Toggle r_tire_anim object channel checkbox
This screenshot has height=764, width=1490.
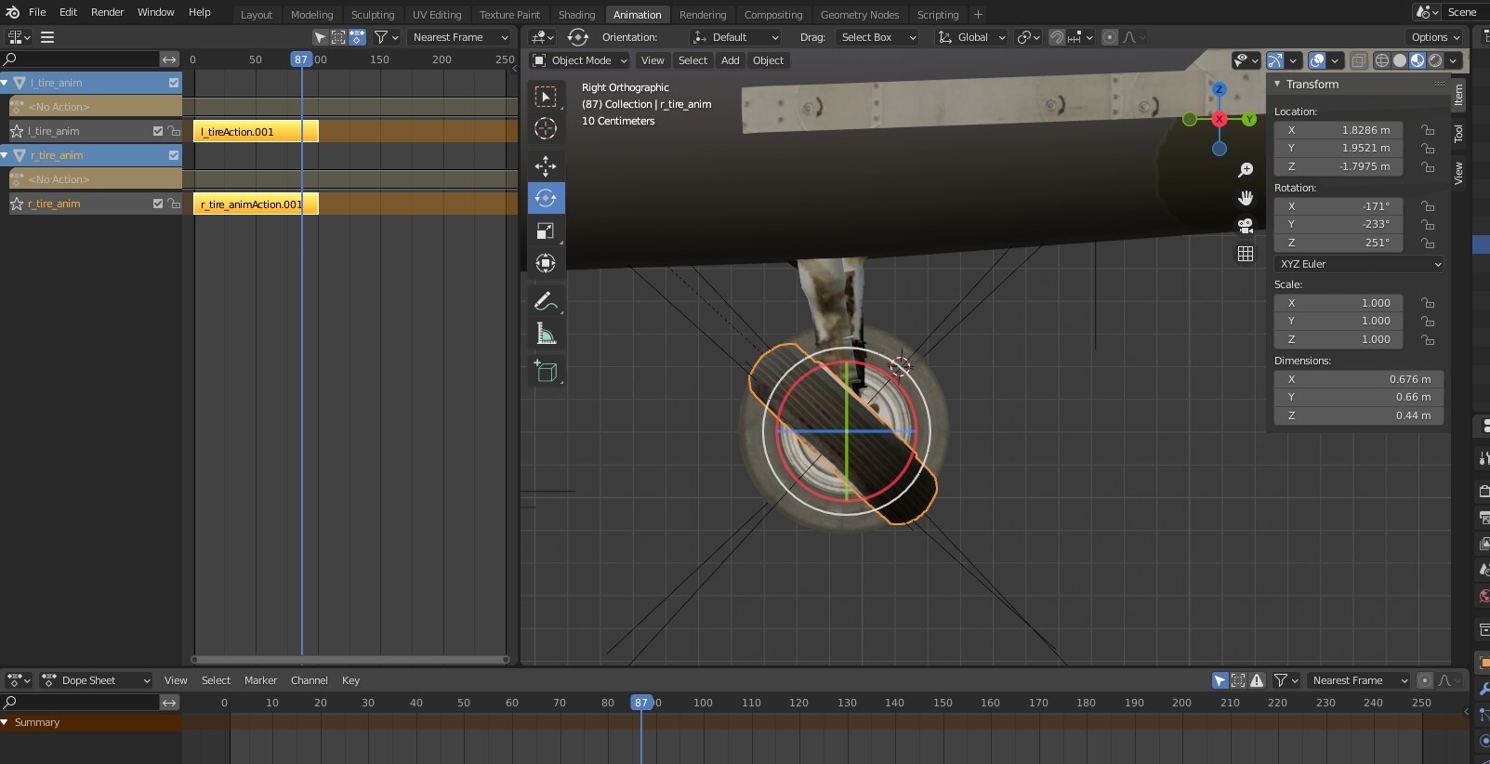(x=174, y=155)
